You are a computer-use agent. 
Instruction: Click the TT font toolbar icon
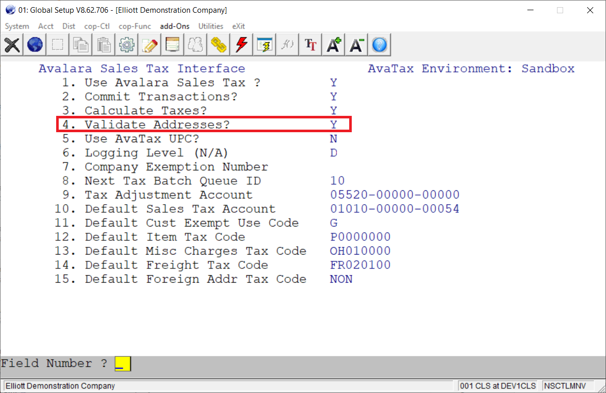point(310,45)
